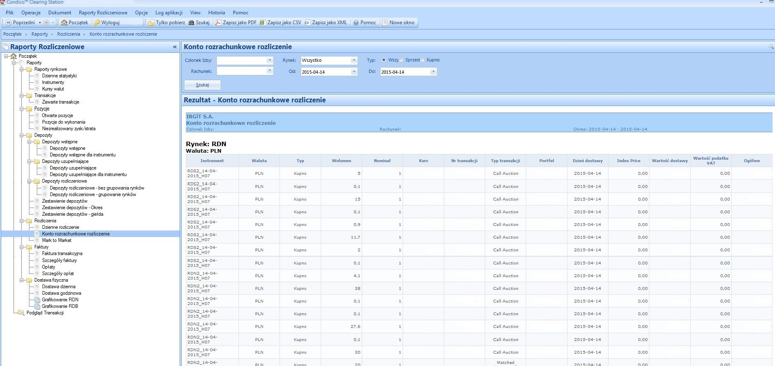Click the Depozyty wstępne folder icon

[x=37, y=142]
